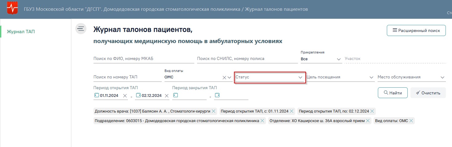Open the Статус dropdown
The image size is (452, 147).
pos(269,77)
